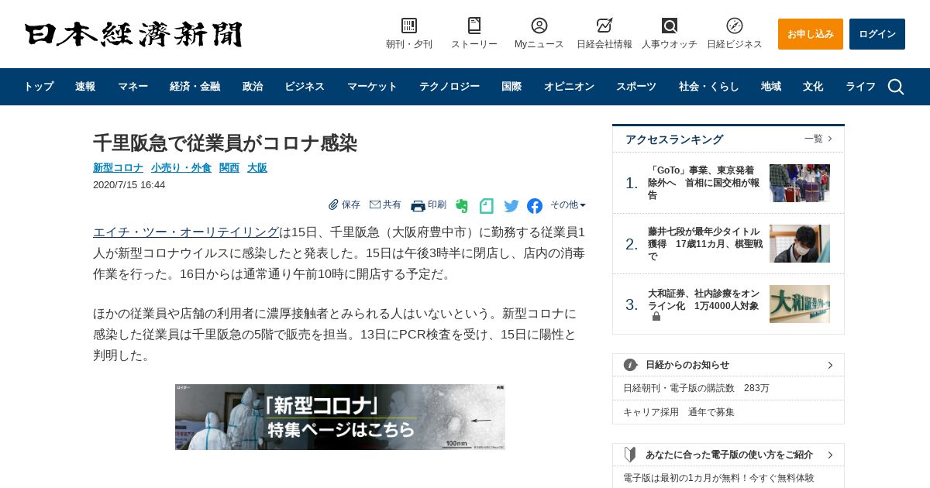Open the ストーリー icon in header
The image size is (930, 488).
(x=474, y=26)
